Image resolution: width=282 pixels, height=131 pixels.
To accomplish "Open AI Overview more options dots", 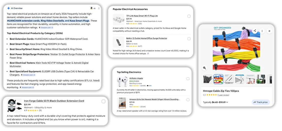I will pyautogui.click(x=99, y=8).
